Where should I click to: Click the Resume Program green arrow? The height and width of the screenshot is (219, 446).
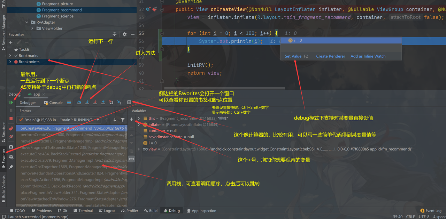(11, 103)
